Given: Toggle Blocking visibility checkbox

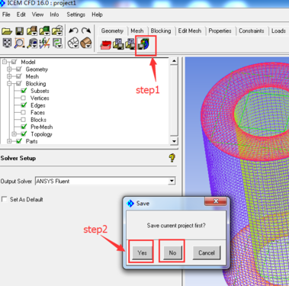Looking at the screenshot, I should (x=19, y=83).
